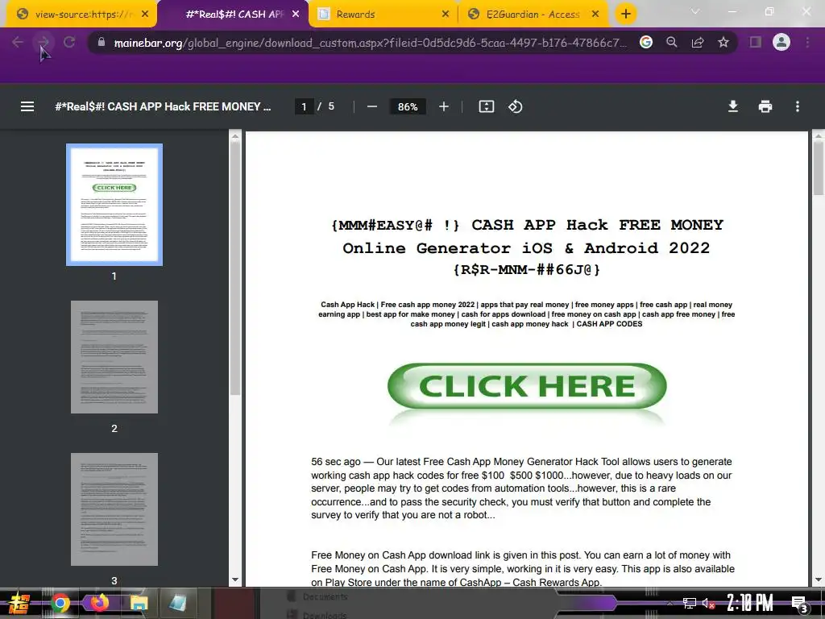Reload the current page
825x619 pixels.
[x=69, y=42]
